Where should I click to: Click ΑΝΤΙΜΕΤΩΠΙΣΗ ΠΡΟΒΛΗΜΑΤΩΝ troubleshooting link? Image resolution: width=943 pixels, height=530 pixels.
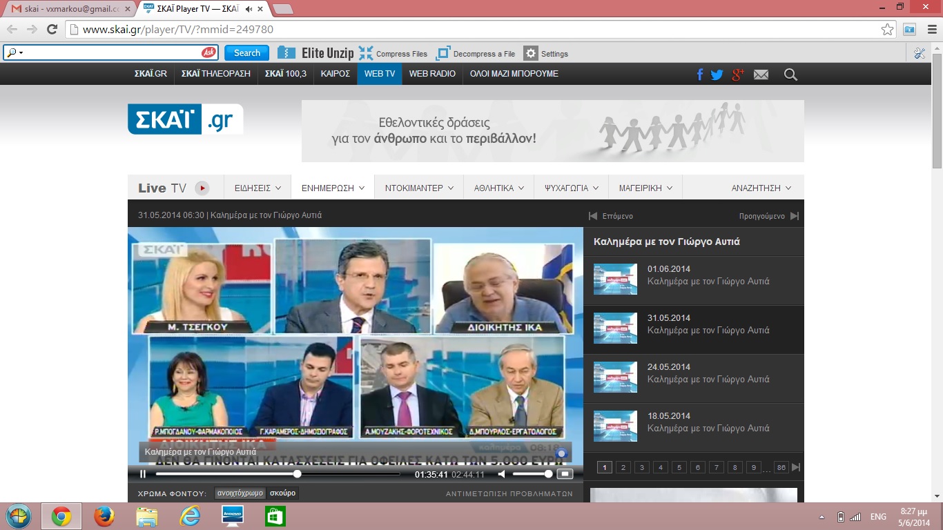pyautogui.click(x=509, y=493)
